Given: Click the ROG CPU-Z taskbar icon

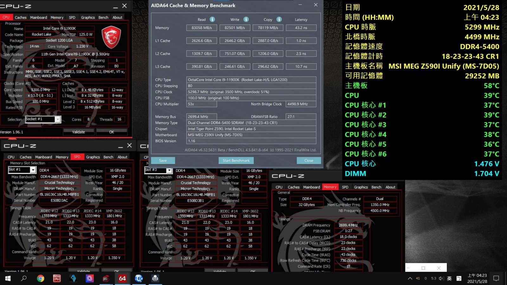Looking at the screenshot, I should tap(57, 278).
